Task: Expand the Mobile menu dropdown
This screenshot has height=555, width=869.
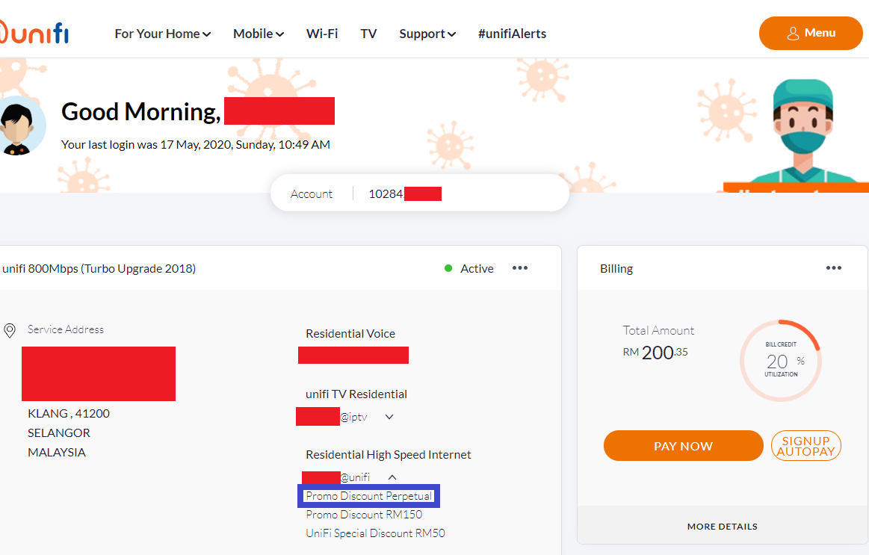Action: coord(258,34)
